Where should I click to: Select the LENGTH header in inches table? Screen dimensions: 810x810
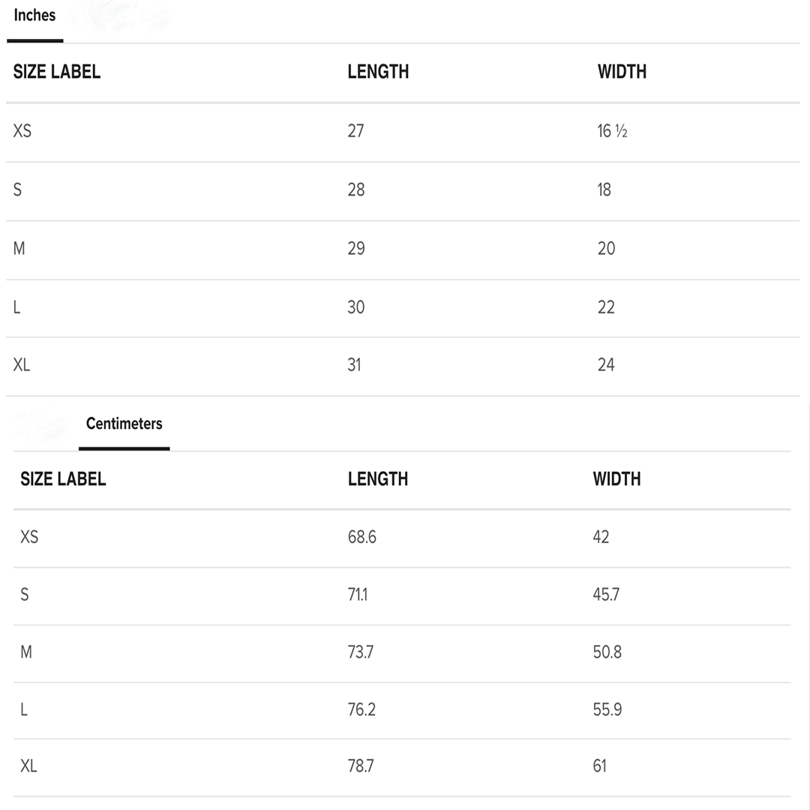pyautogui.click(x=378, y=72)
